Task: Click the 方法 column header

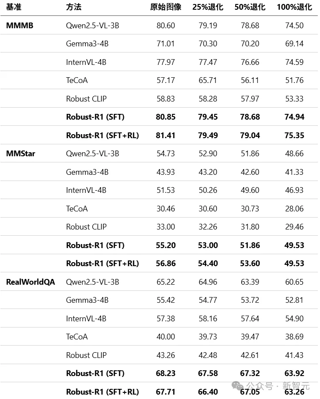Action: tap(74, 7)
